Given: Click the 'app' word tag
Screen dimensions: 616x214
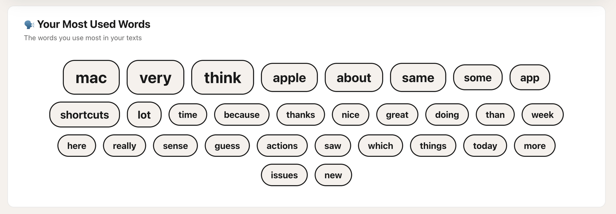Looking at the screenshot, I should (530, 78).
